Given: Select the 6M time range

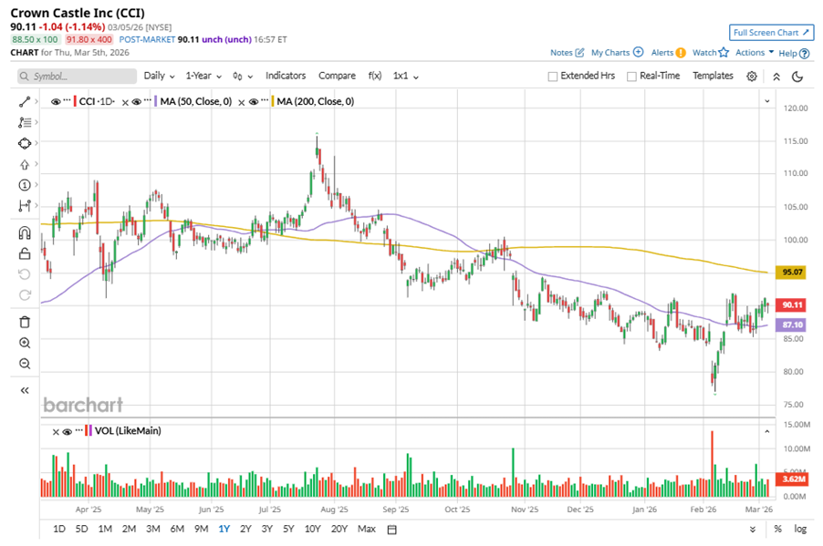Looking at the screenshot, I should coord(177,530).
